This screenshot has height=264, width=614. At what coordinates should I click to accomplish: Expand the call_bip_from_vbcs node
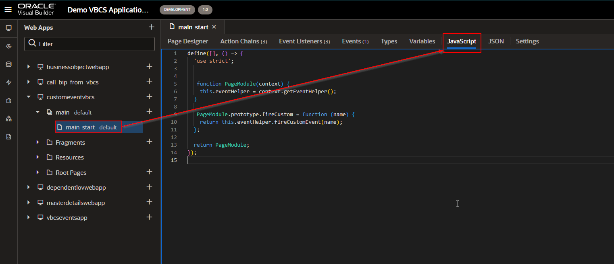[29, 82]
